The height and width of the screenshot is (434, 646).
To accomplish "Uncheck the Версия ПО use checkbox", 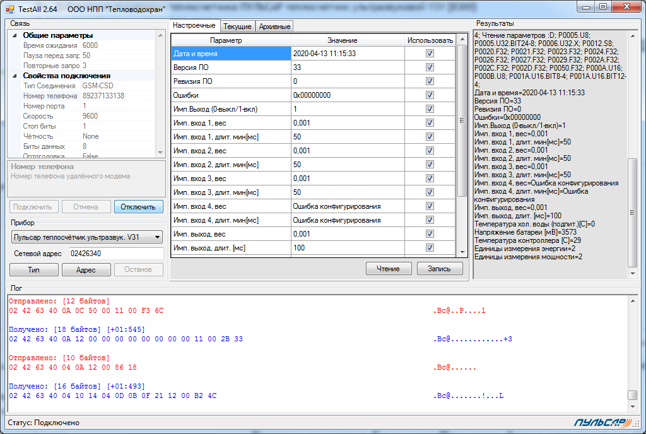I will [430, 67].
